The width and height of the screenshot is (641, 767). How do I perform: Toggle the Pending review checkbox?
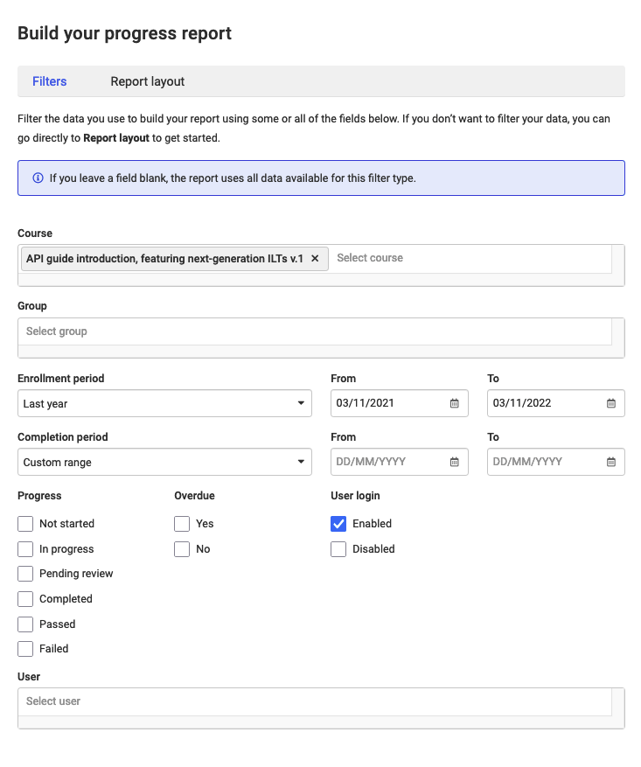tap(25, 574)
